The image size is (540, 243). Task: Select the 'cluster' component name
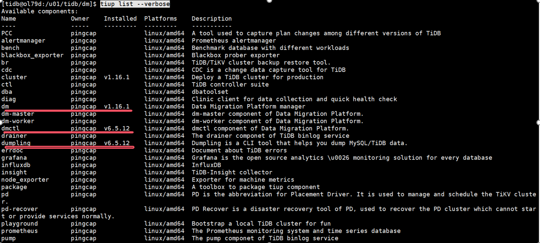14,77
